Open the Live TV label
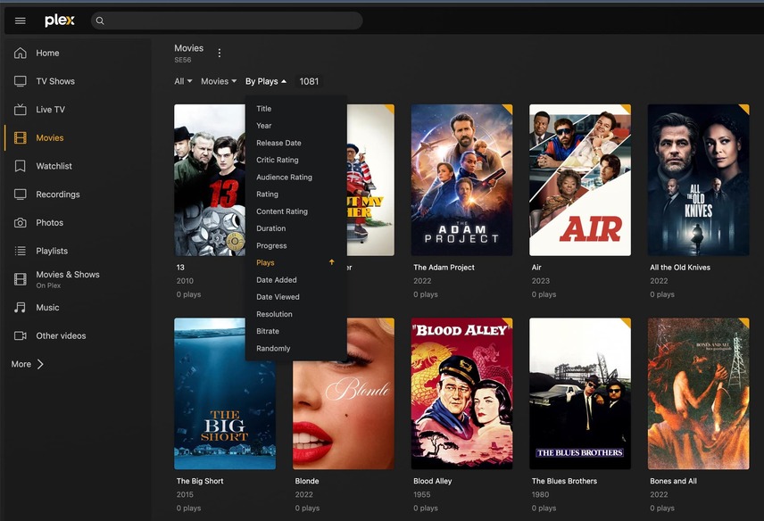Screen dimensions: 764x521 tap(50, 110)
